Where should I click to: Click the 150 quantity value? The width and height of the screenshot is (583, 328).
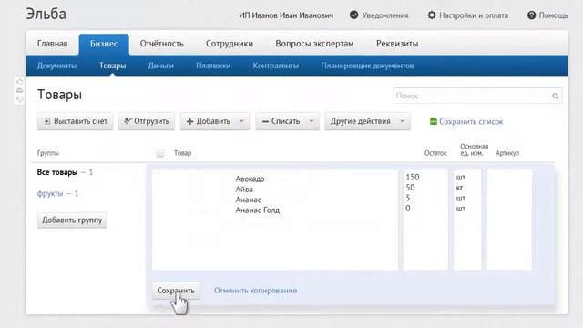click(x=413, y=177)
